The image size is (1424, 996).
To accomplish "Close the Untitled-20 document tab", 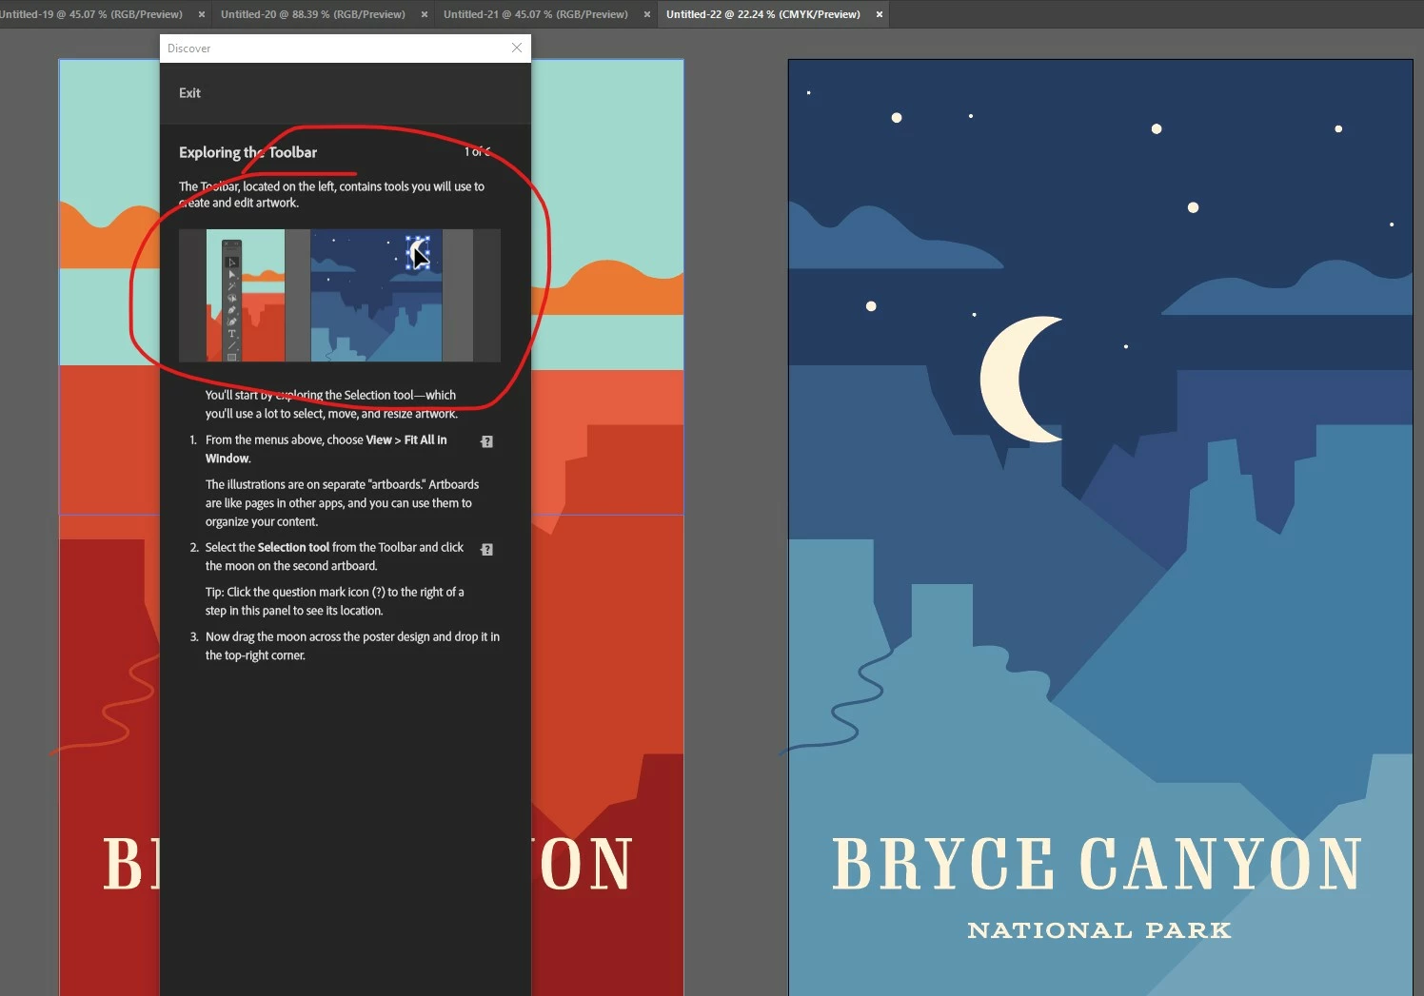I will pos(425,14).
